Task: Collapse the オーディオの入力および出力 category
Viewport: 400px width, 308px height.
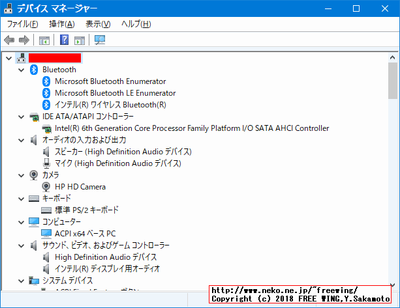Action: (22, 140)
